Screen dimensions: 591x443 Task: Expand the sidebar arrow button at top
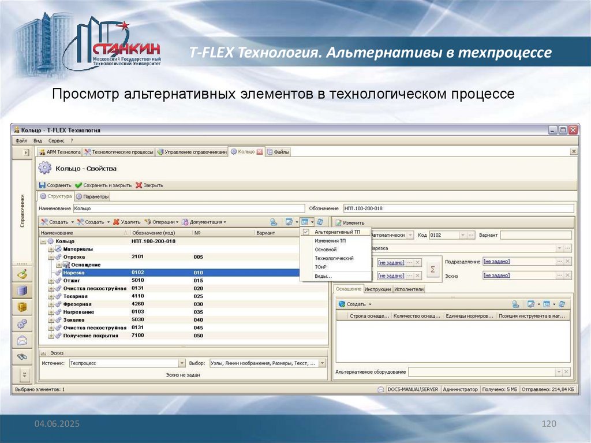(26, 152)
